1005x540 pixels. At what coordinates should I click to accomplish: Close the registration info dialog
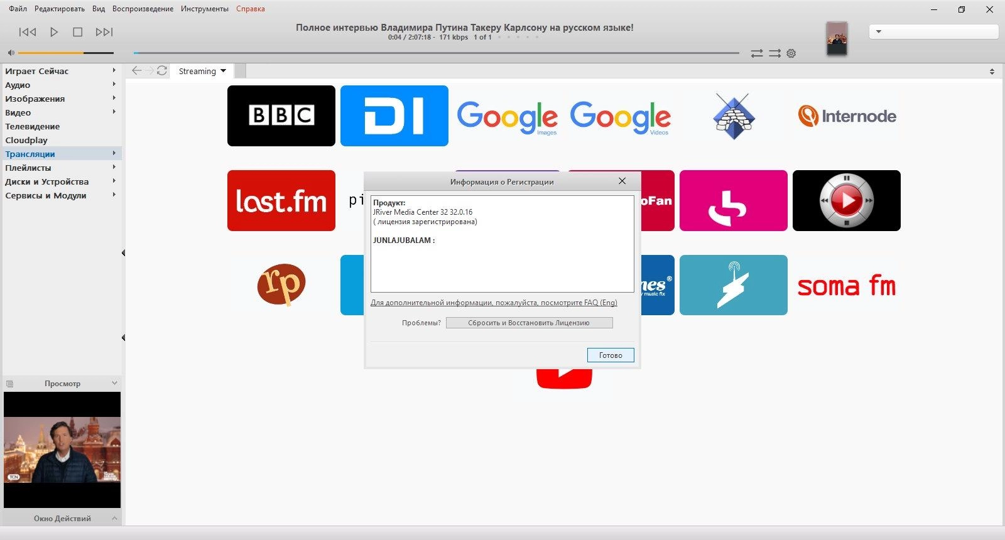click(x=622, y=181)
